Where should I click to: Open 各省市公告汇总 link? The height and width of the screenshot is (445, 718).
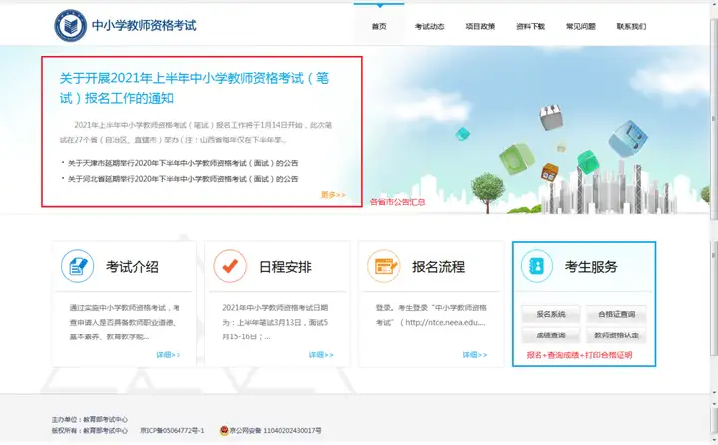(398, 202)
